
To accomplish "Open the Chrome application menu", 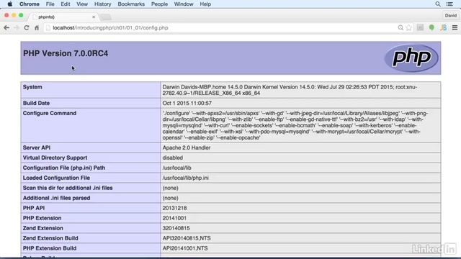I will tap(30, 4).
